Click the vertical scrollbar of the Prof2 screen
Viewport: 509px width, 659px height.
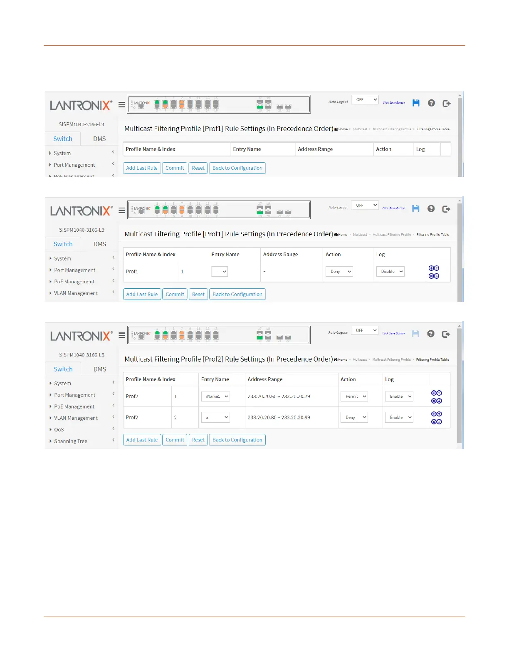click(460, 385)
